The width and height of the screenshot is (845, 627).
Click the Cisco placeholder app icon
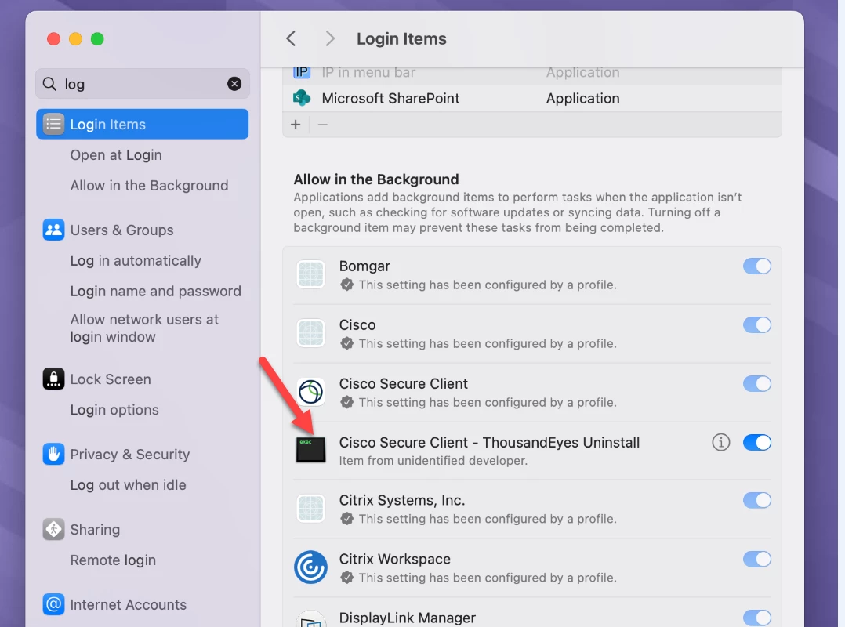point(310,333)
